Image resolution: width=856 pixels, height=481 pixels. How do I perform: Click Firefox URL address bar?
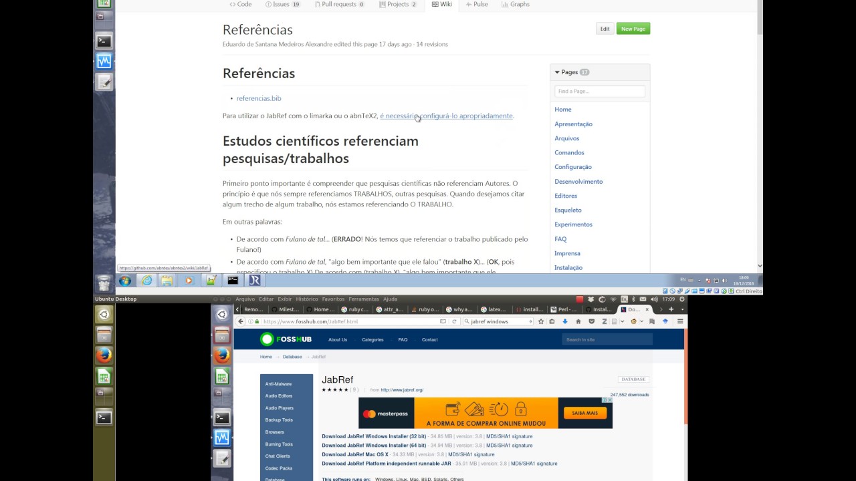(348, 321)
